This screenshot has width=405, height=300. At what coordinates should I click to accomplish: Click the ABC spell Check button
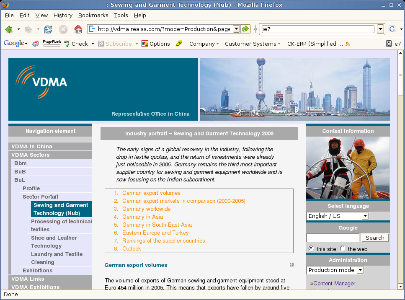pyautogui.click(x=77, y=44)
